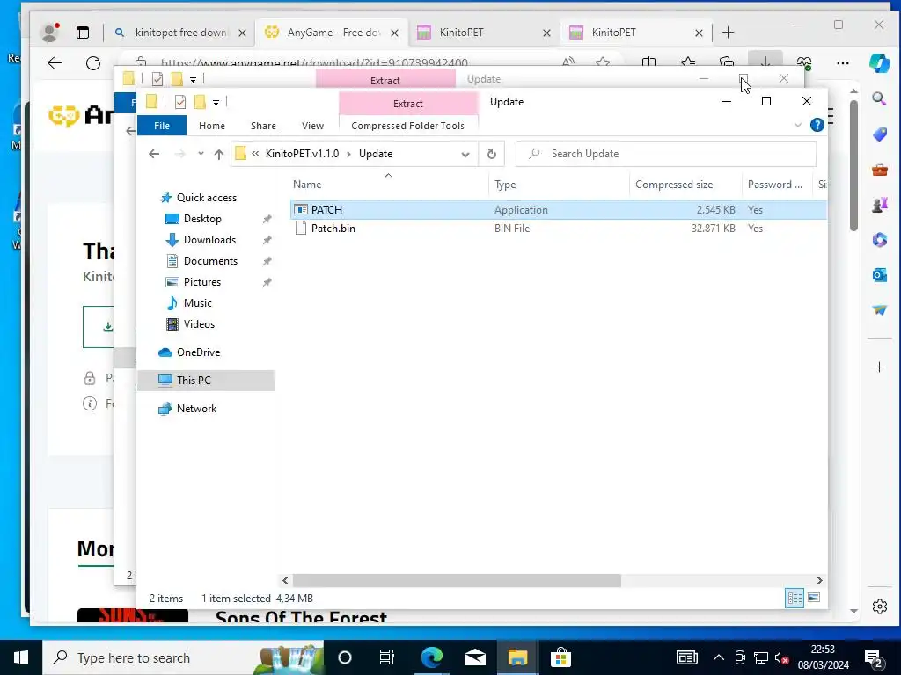Open Desktop in the navigation pane

tap(202, 219)
